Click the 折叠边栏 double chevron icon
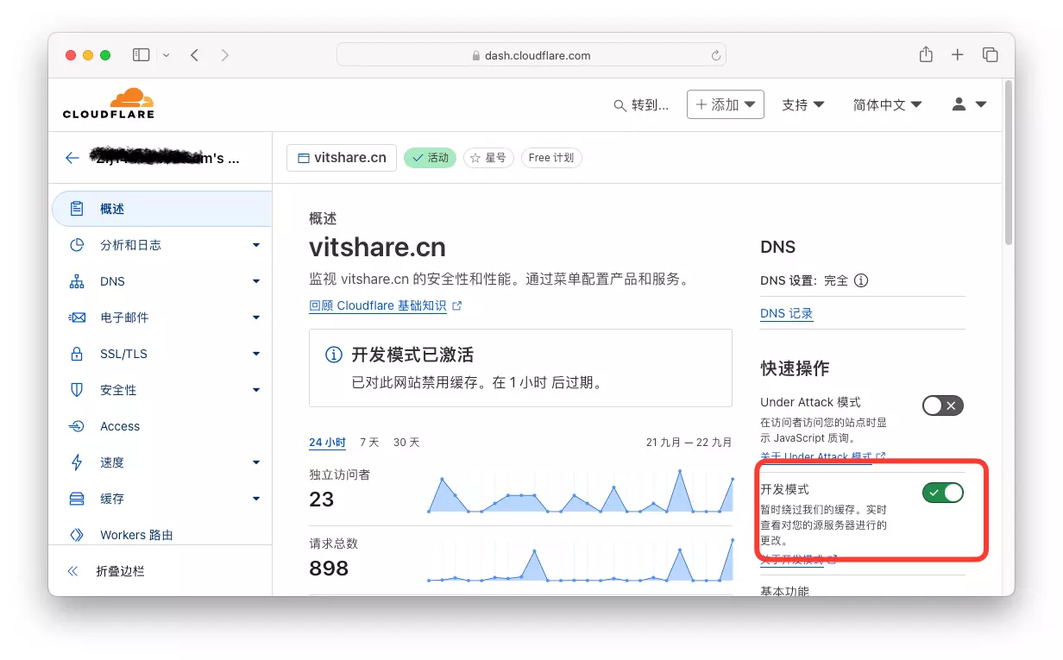 click(x=72, y=571)
